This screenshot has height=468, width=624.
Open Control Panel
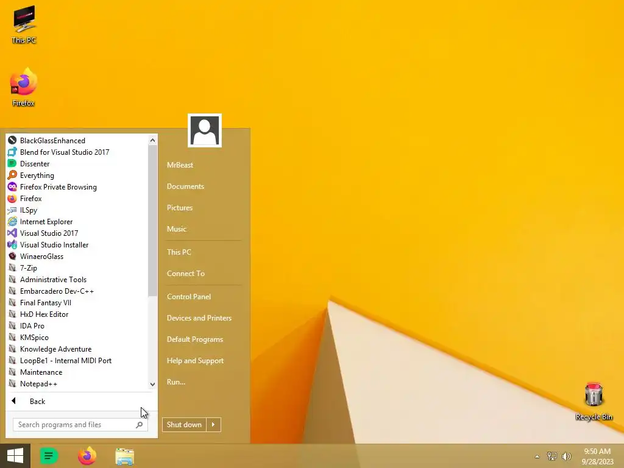[x=189, y=297]
